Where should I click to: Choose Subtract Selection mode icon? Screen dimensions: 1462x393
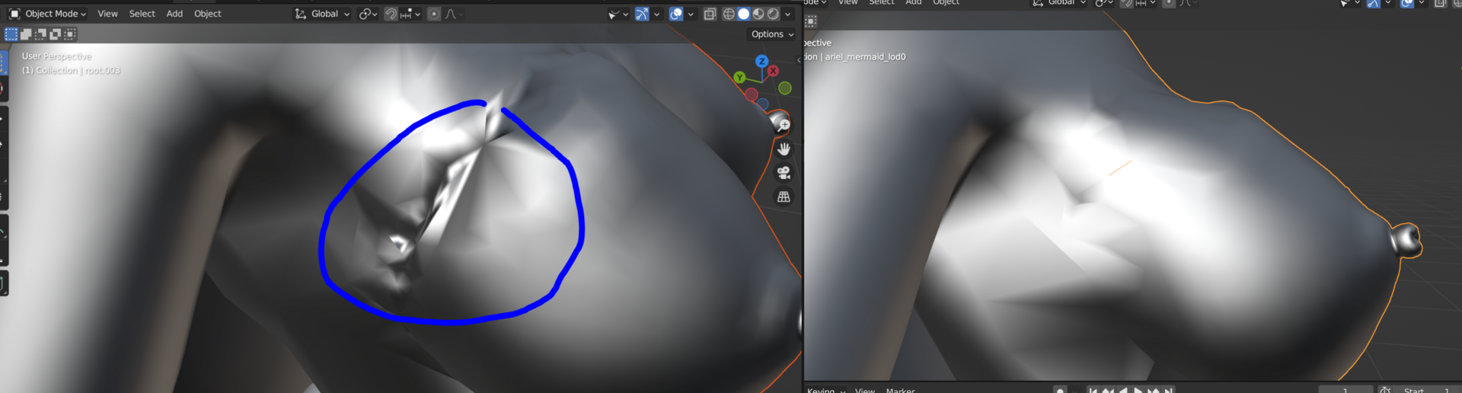coord(40,34)
